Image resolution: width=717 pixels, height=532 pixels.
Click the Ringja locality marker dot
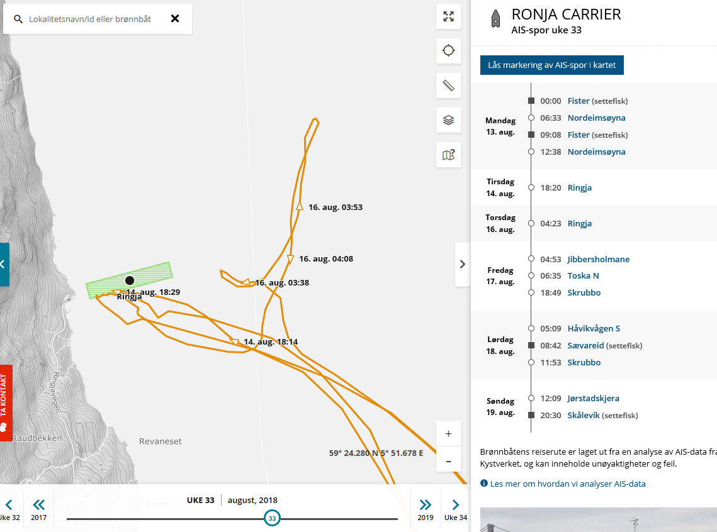point(130,280)
